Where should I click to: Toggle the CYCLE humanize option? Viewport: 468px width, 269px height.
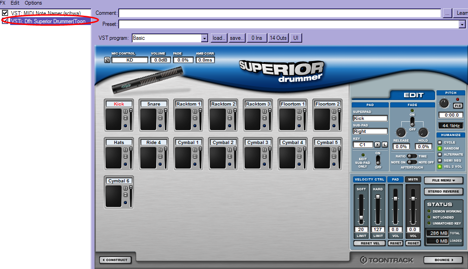[x=440, y=142]
